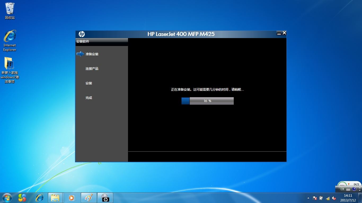This screenshot has height=203, width=362.
Task: Select the 连接产品 step in sidebar
Action: (x=92, y=68)
